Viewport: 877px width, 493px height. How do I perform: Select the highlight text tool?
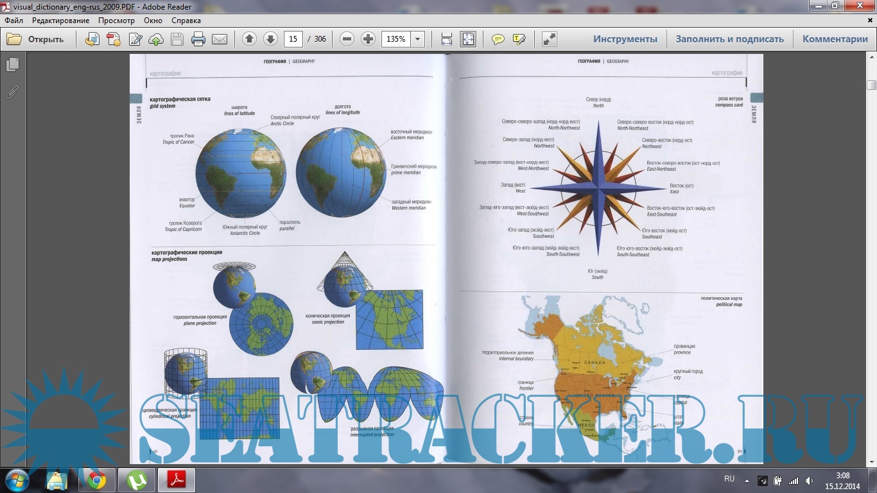(519, 39)
